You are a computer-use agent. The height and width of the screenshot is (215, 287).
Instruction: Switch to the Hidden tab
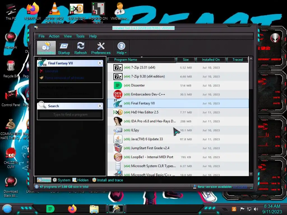[x=80, y=180]
